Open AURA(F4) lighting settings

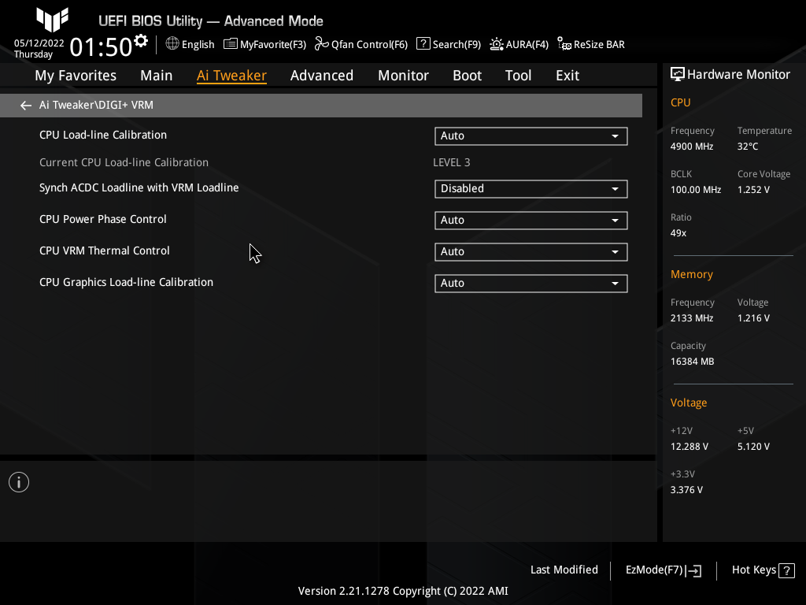(x=519, y=44)
